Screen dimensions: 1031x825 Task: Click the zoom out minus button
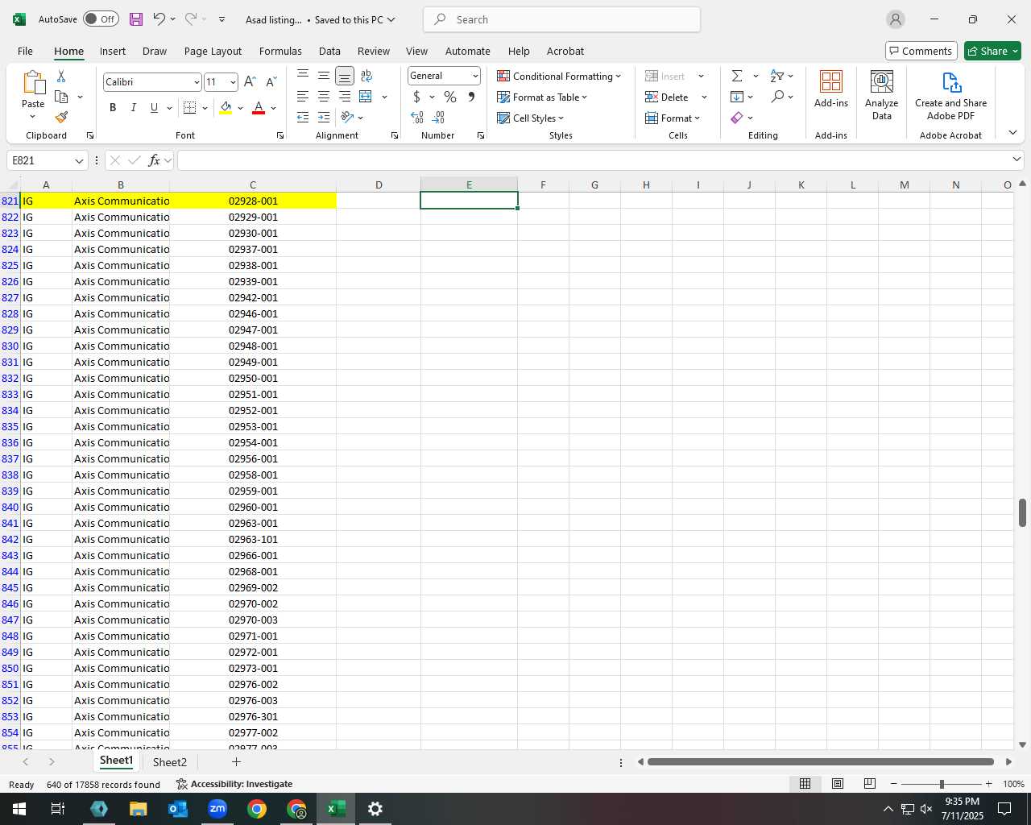893,784
